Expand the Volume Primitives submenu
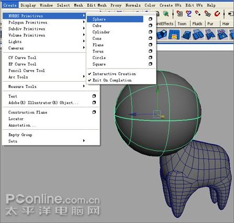This screenshot has width=234, height=223. (x=44, y=35)
